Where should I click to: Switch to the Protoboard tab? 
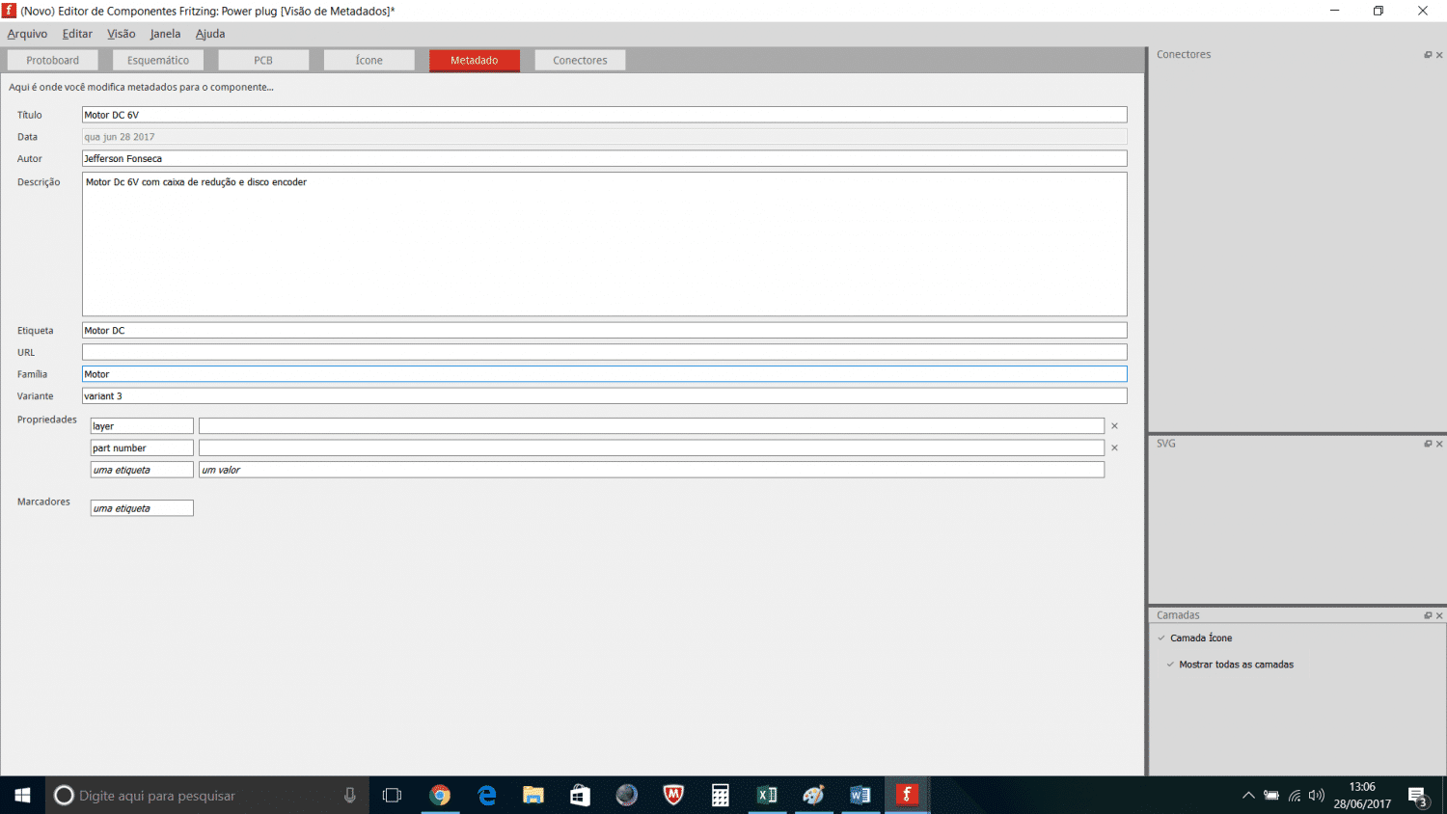click(x=53, y=60)
